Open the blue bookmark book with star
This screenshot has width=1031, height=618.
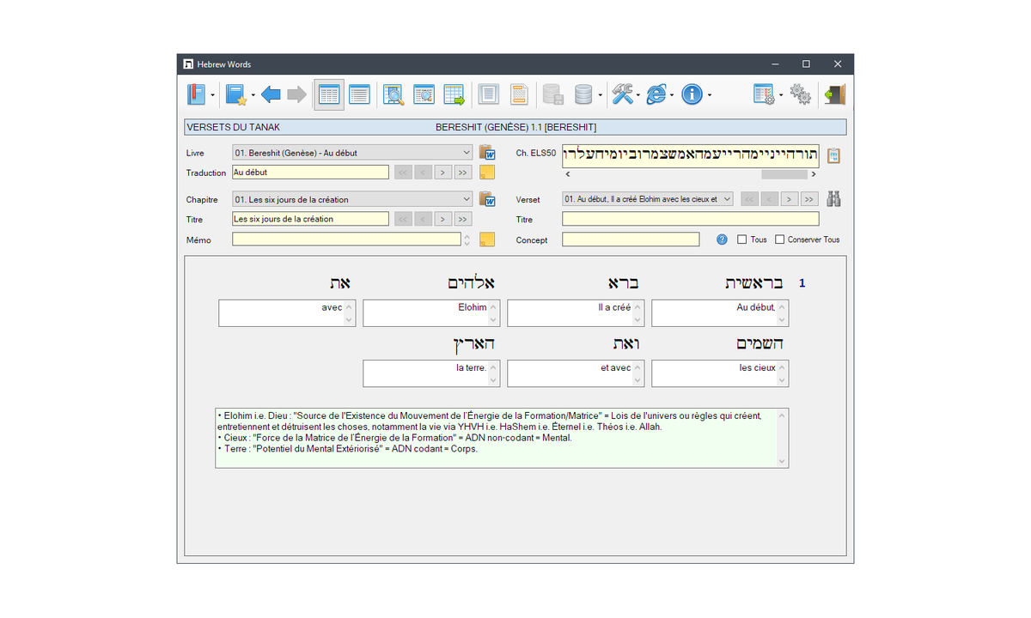236,94
